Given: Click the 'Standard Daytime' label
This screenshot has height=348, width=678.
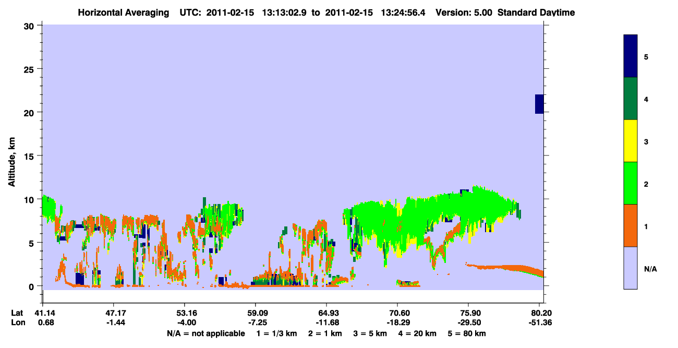Looking at the screenshot, I should [x=536, y=13].
